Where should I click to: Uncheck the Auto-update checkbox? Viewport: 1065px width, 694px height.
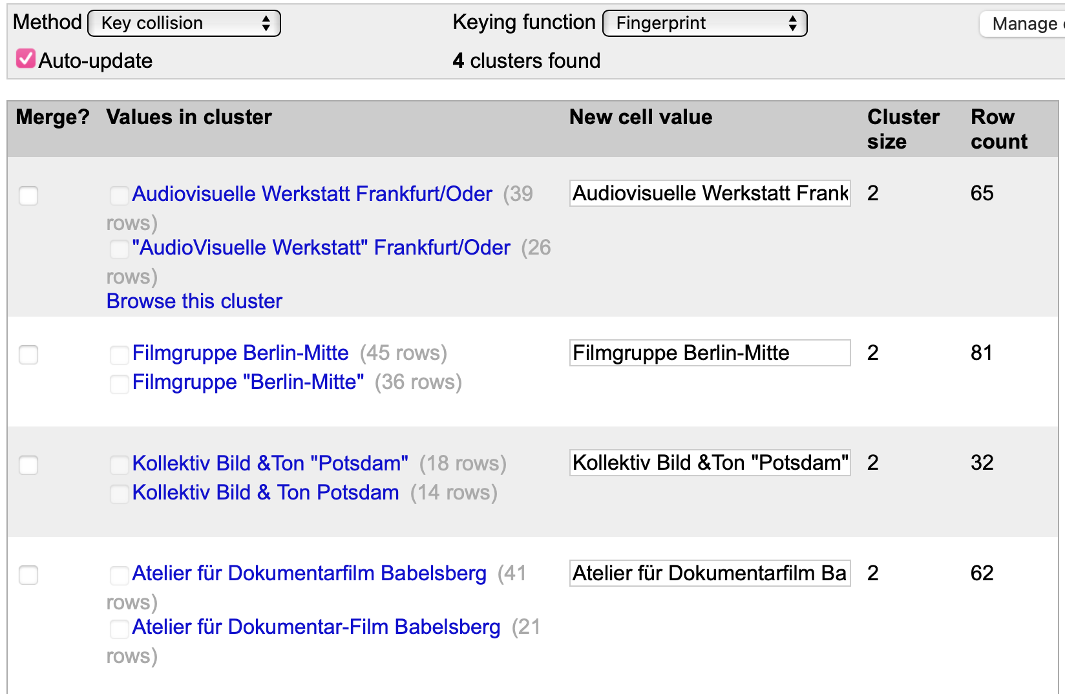(26, 59)
